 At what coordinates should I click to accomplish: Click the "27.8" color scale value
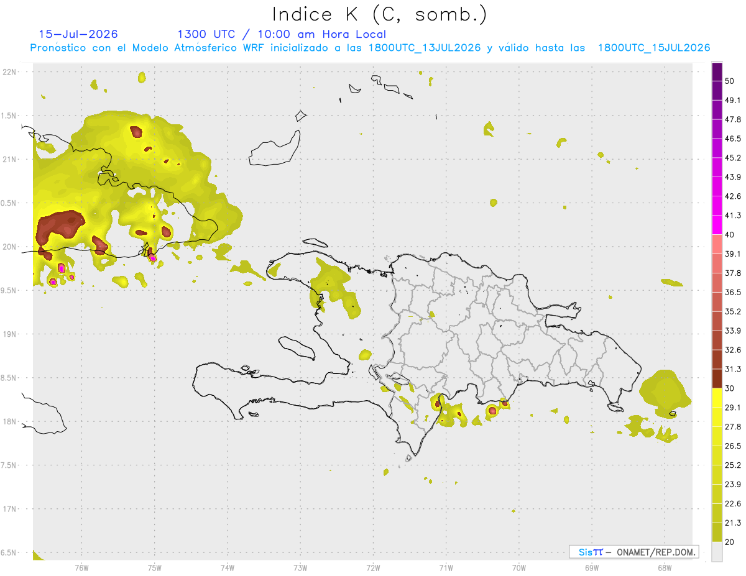click(733, 427)
